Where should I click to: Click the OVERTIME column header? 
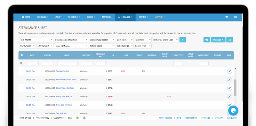tap(152, 56)
